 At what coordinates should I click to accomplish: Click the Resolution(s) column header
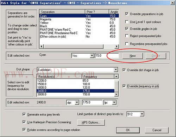59,77
